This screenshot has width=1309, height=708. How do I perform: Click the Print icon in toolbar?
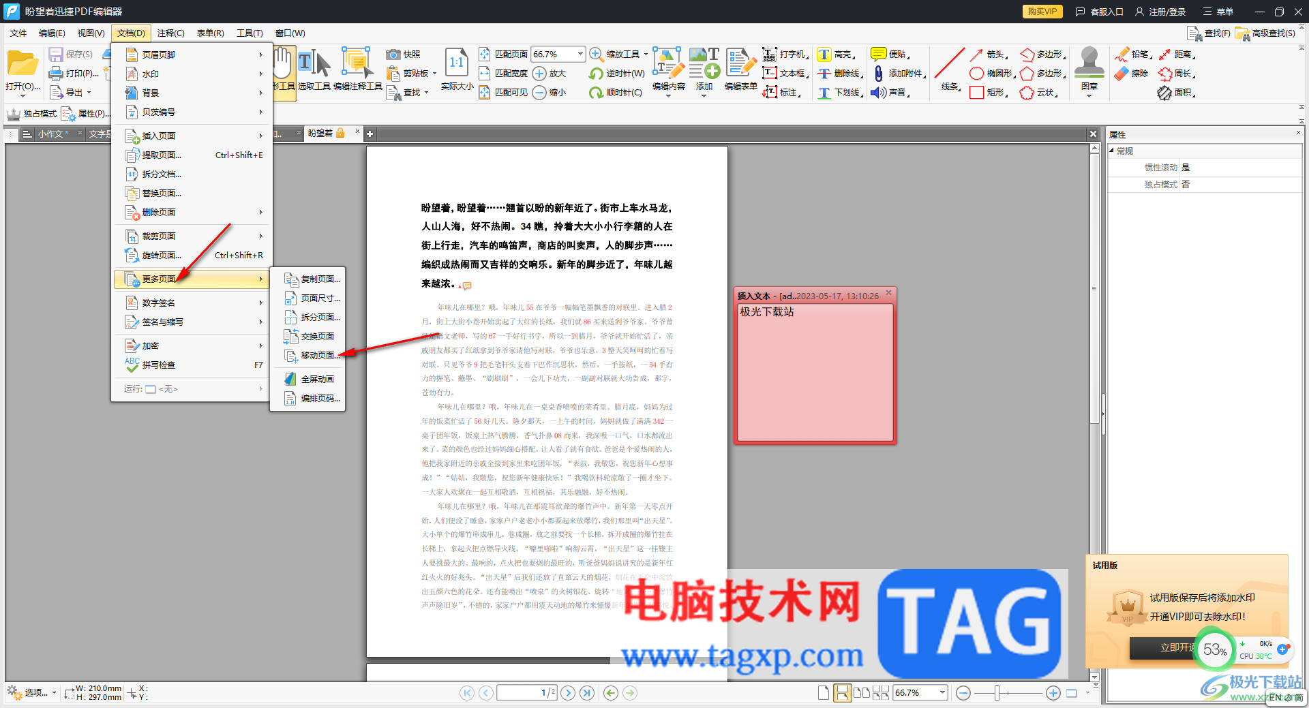click(56, 74)
